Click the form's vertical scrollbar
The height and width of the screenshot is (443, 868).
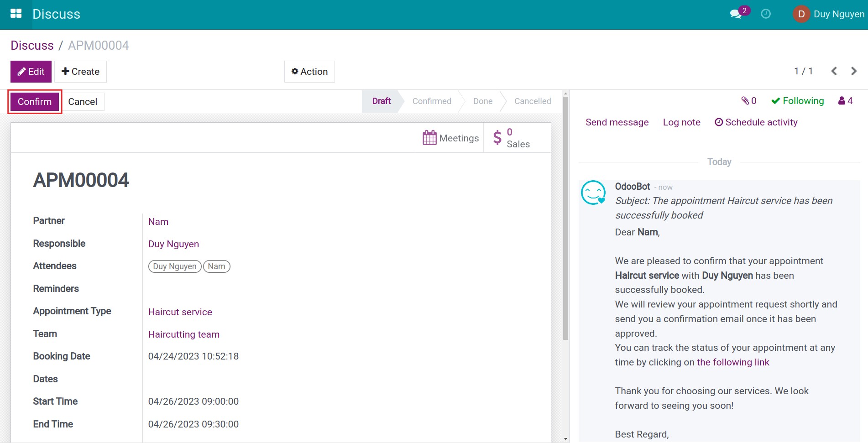(565, 219)
